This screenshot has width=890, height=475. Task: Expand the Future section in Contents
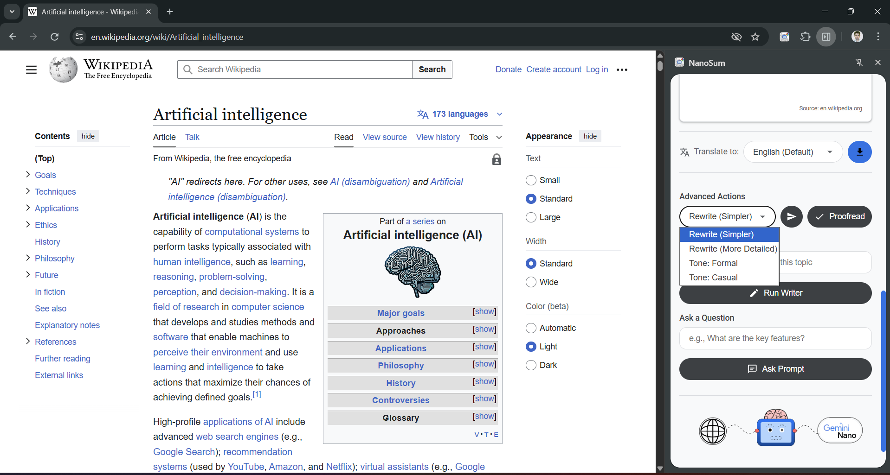pos(28,275)
